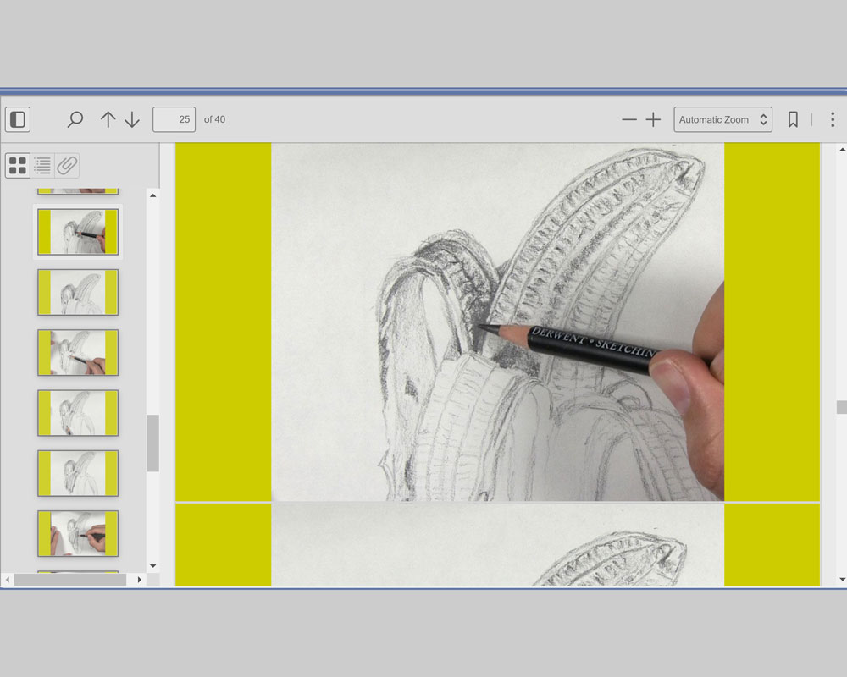
Task: Open the Automatic Zoom dropdown
Action: pyautogui.click(x=722, y=119)
